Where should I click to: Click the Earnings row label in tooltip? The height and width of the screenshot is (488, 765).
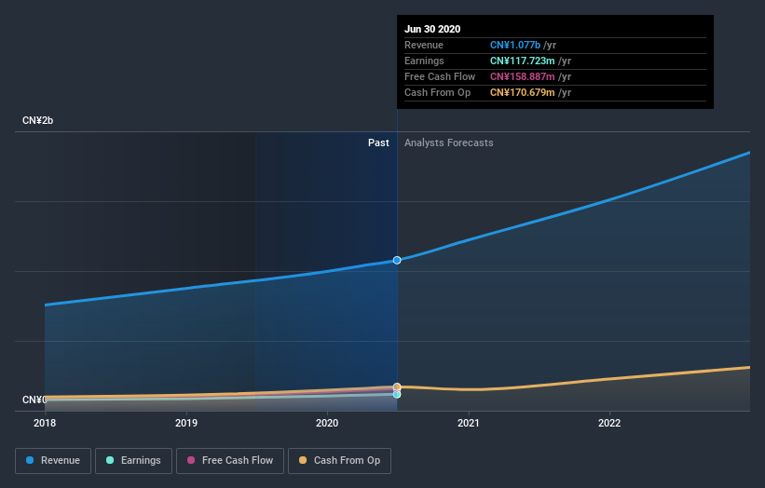pyautogui.click(x=424, y=61)
